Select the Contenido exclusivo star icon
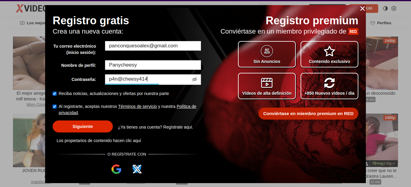411x187 pixels. [329, 51]
